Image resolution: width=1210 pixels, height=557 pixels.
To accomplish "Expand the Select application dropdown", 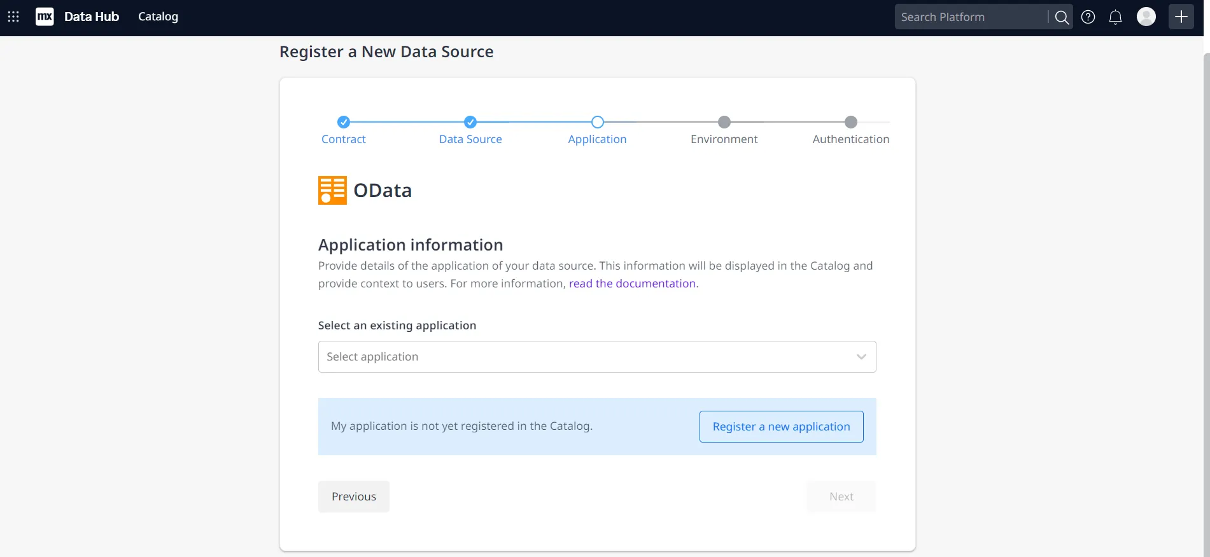I will click(586, 357).
